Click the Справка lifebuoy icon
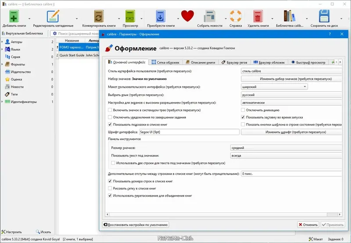 click(x=236, y=16)
